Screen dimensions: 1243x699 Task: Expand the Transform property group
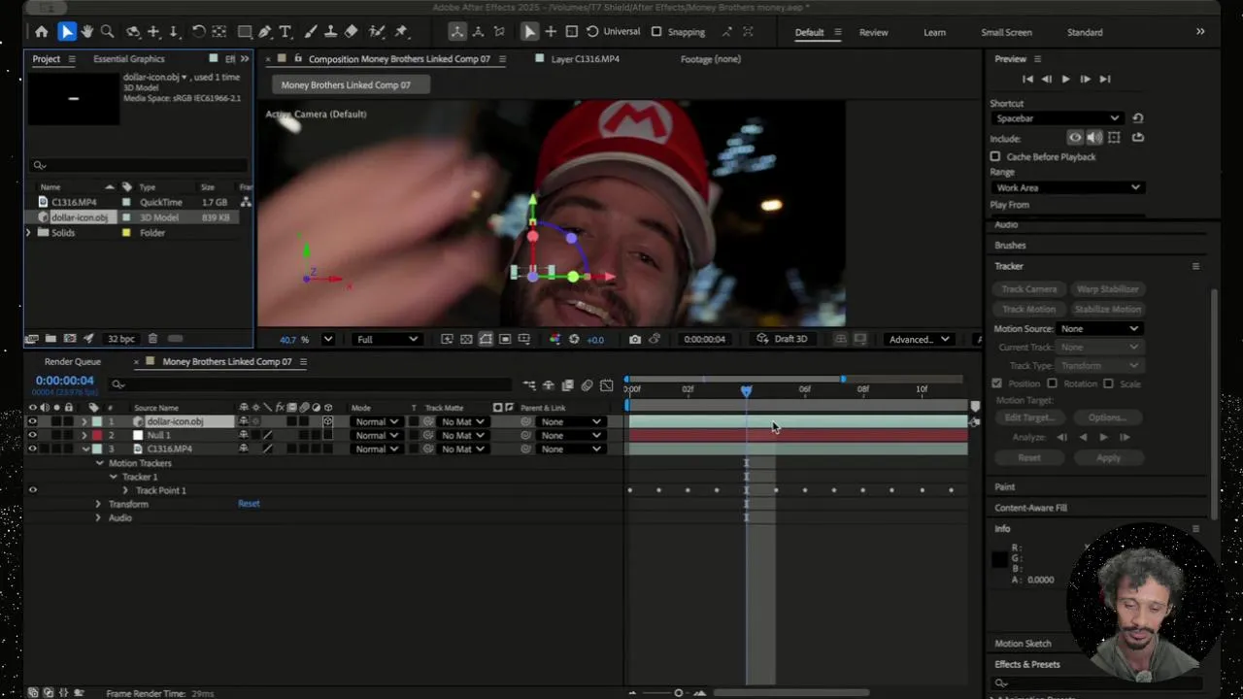(98, 504)
